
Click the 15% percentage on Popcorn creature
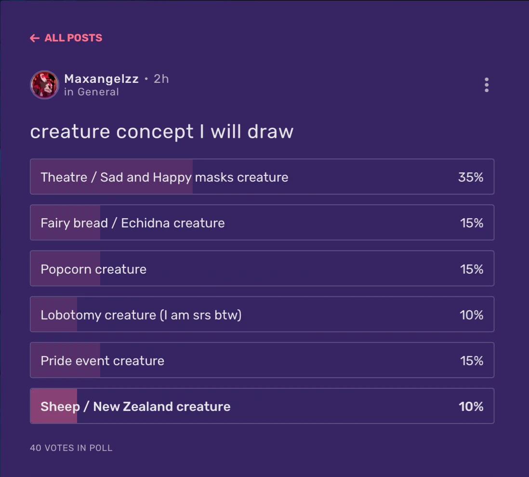click(x=471, y=268)
